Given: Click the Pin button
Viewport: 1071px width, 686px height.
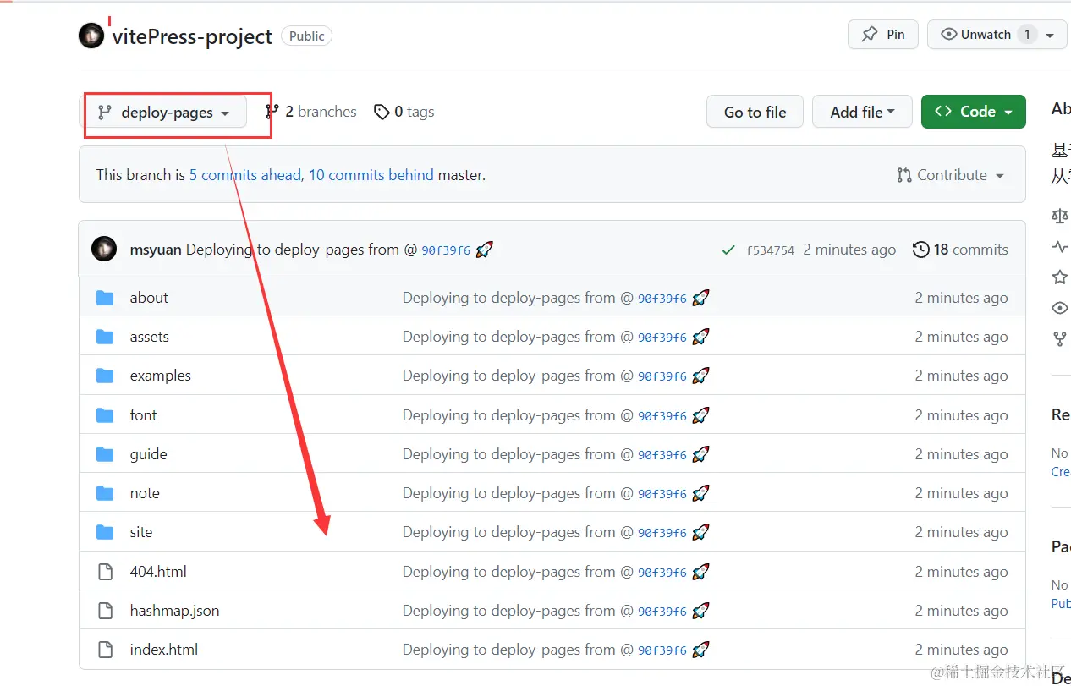Looking at the screenshot, I should pos(882,35).
